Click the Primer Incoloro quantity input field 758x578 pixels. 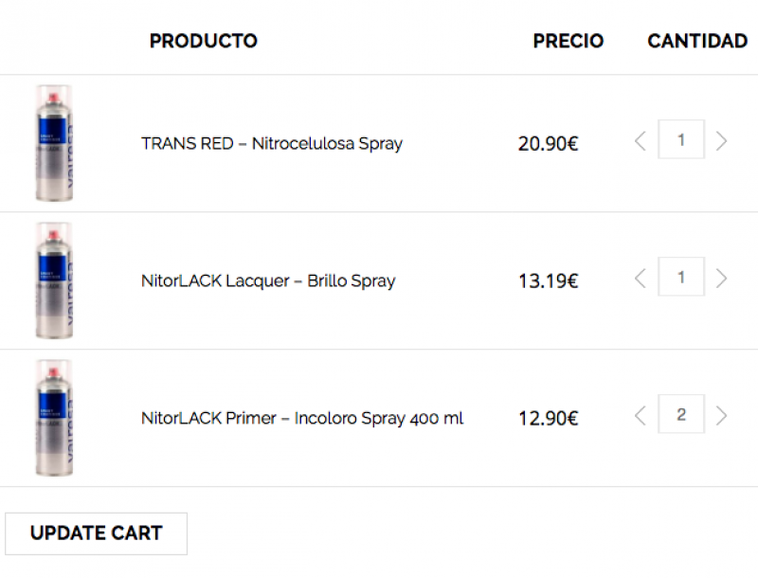681,414
